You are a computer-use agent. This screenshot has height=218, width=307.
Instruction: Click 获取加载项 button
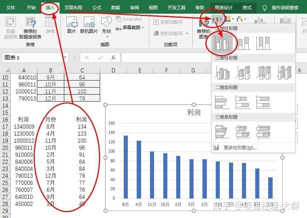[168, 22]
